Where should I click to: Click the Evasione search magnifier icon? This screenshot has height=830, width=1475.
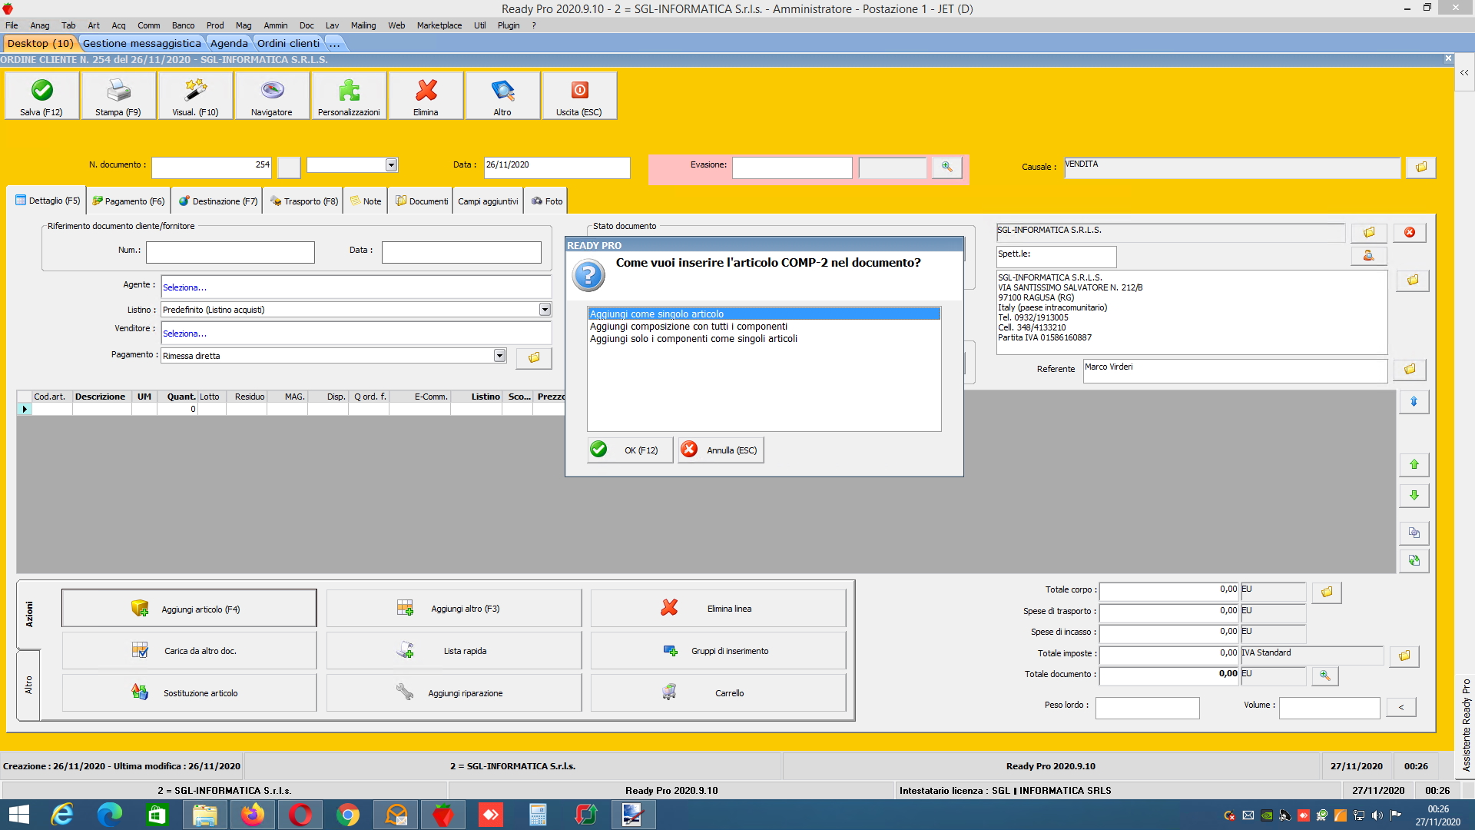946,167
